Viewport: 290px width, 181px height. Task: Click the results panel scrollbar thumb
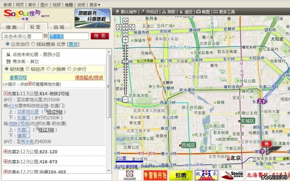pos(109,86)
